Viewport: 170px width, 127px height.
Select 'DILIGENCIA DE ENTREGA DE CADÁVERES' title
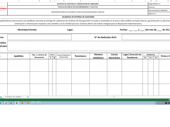tap(78, 17)
